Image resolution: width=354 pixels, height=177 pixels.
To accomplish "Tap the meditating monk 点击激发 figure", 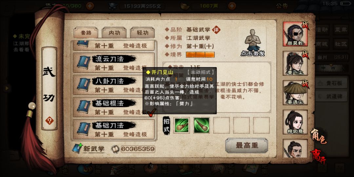I will (252, 42).
